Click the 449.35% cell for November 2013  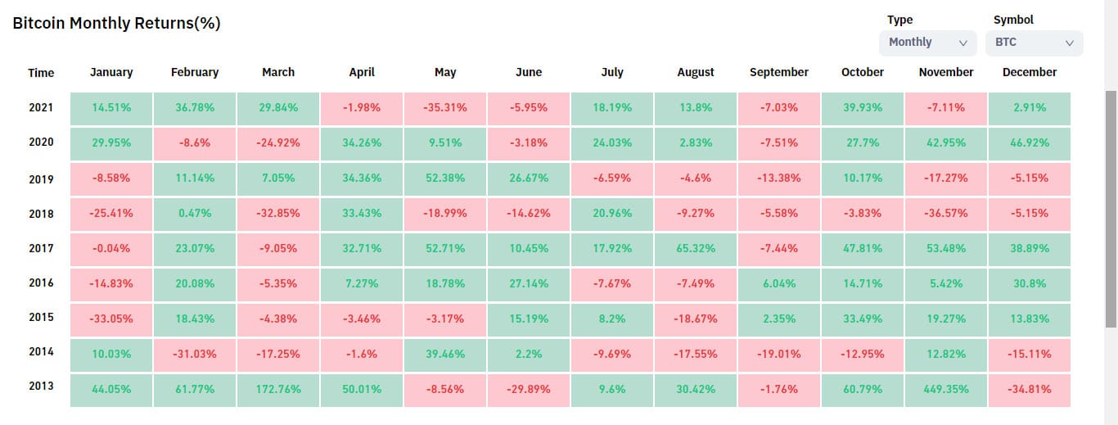coord(946,390)
